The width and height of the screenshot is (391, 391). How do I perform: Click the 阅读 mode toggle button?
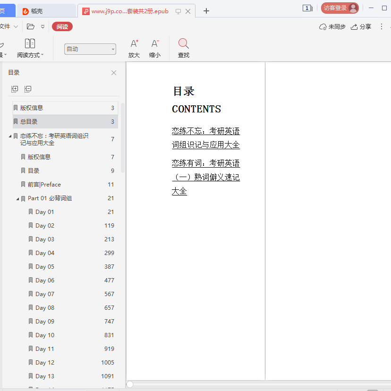(62, 27)
